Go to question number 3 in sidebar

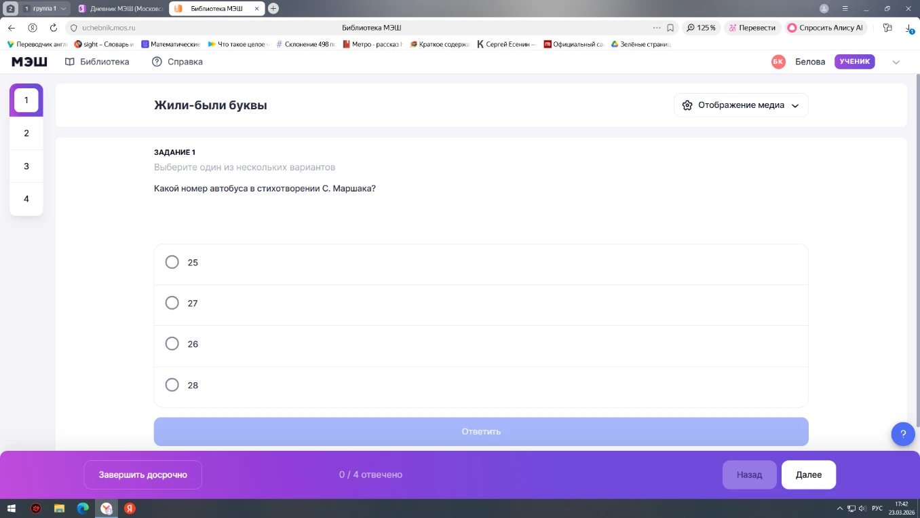click(26, 166)
